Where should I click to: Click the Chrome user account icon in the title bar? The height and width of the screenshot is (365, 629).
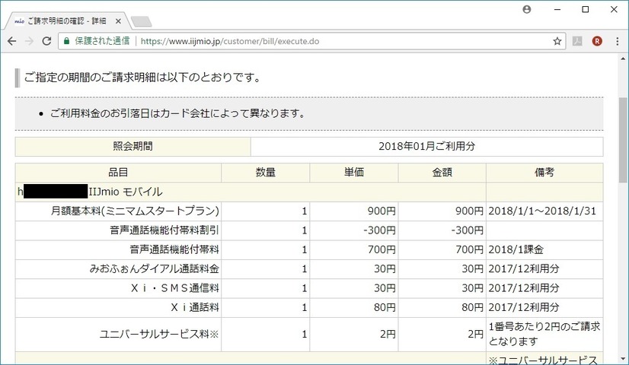(527, 9)
